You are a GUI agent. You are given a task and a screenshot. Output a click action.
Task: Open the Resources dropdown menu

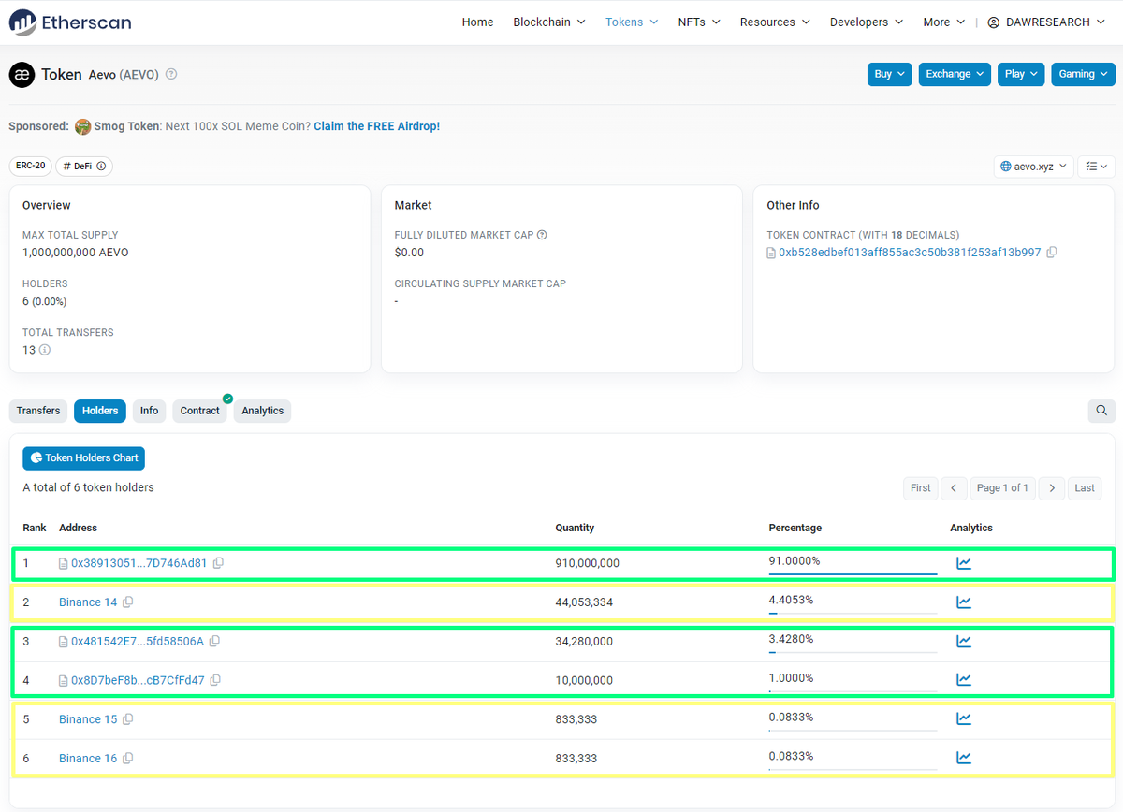(775, 22)
